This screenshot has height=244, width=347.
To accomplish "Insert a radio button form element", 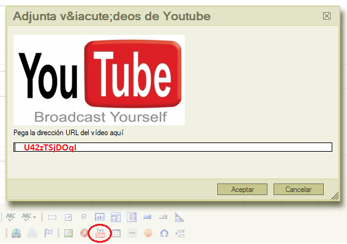I will 84,216.
